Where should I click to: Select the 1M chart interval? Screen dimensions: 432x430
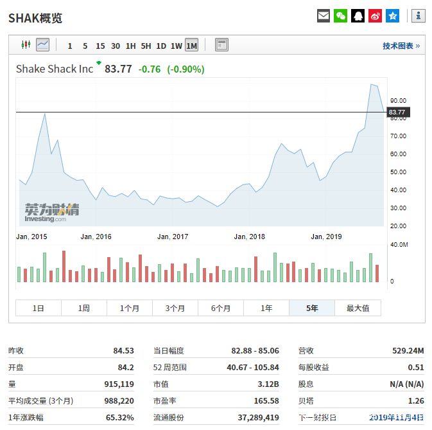[x=191, y=46]
